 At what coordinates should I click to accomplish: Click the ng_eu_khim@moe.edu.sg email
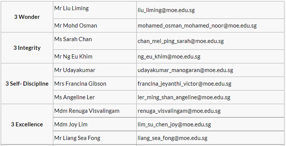click(x=169, y=57)
